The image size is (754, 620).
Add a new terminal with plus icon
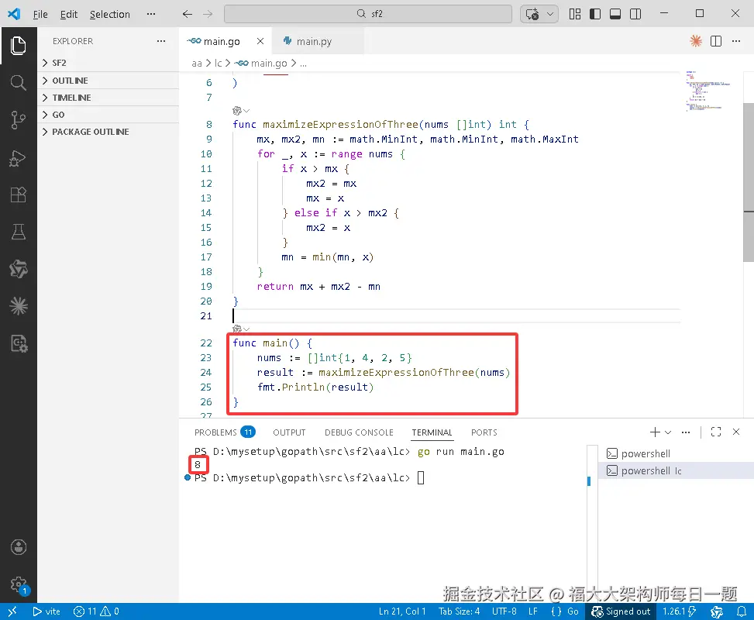[x=655, y=432]
